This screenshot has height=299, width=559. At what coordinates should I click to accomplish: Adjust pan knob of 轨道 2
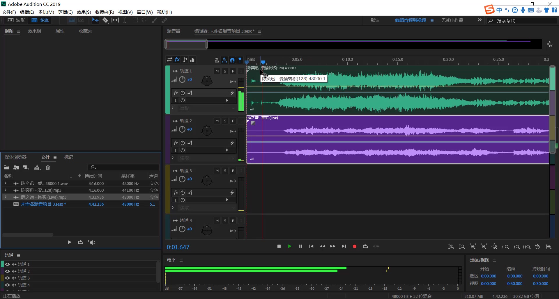(207, 131)
